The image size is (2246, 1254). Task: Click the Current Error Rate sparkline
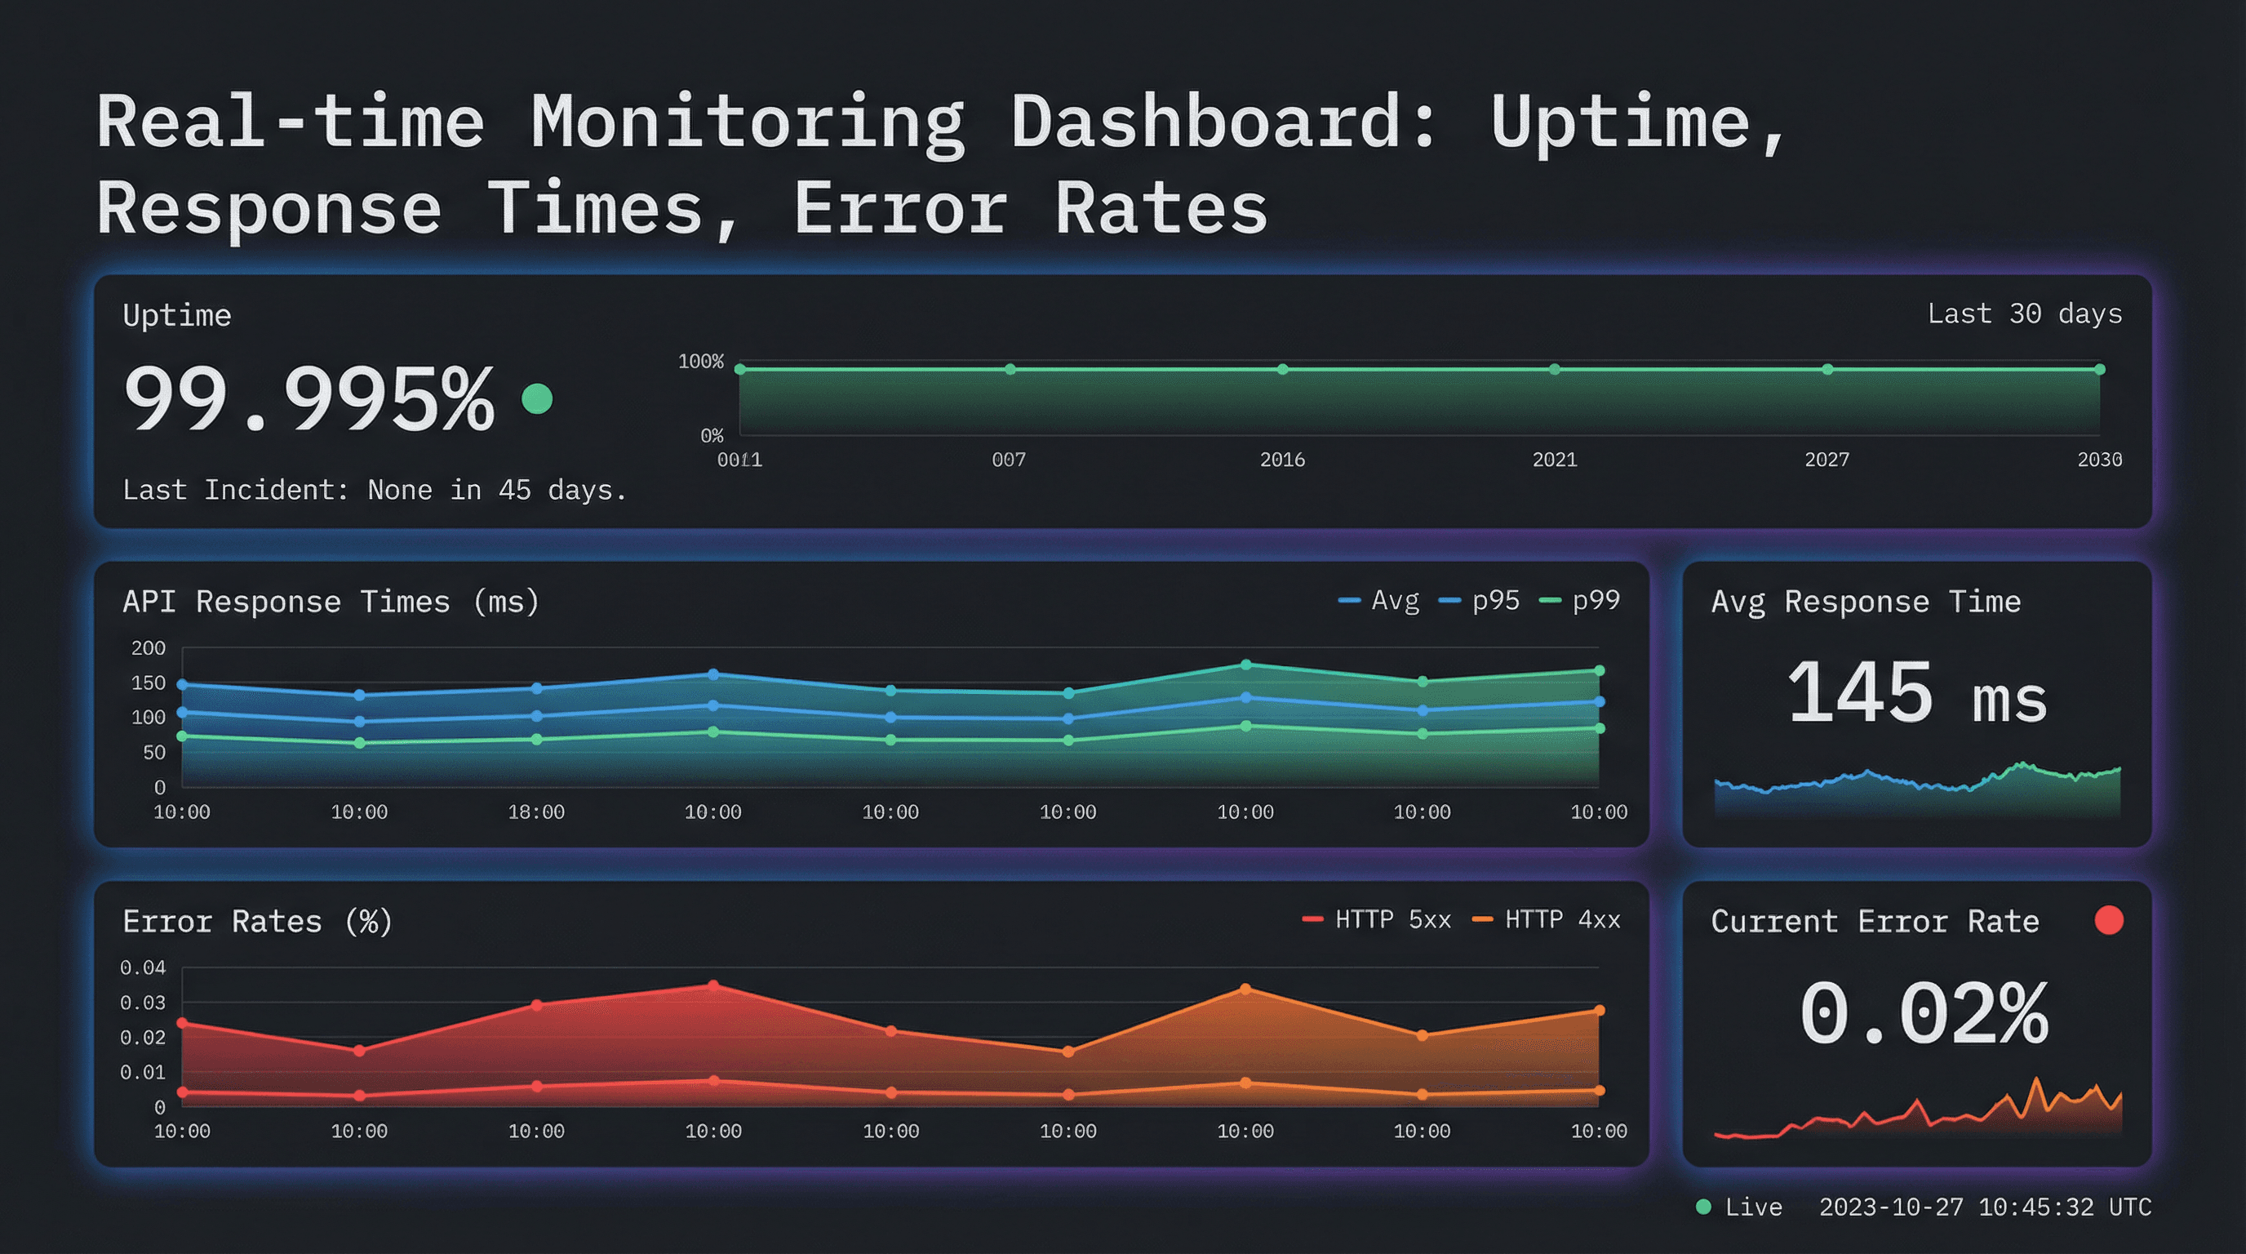tap(1916, 1116)
